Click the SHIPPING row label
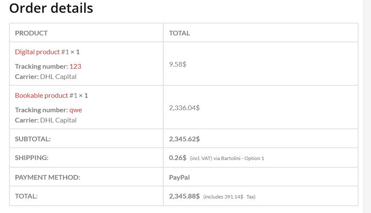This screenshot has height=213, width=371. coord(32,158)
